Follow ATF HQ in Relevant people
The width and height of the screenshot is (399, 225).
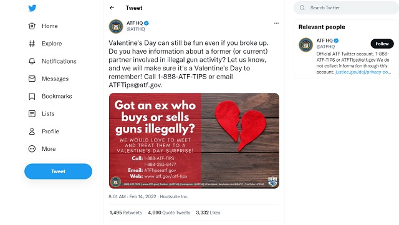(382, 44)
